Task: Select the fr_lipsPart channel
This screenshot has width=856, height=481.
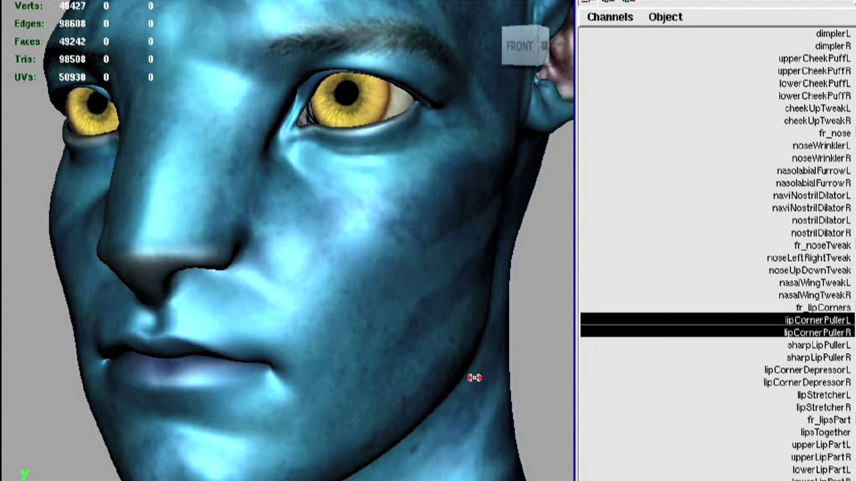Action: point(829,420)
